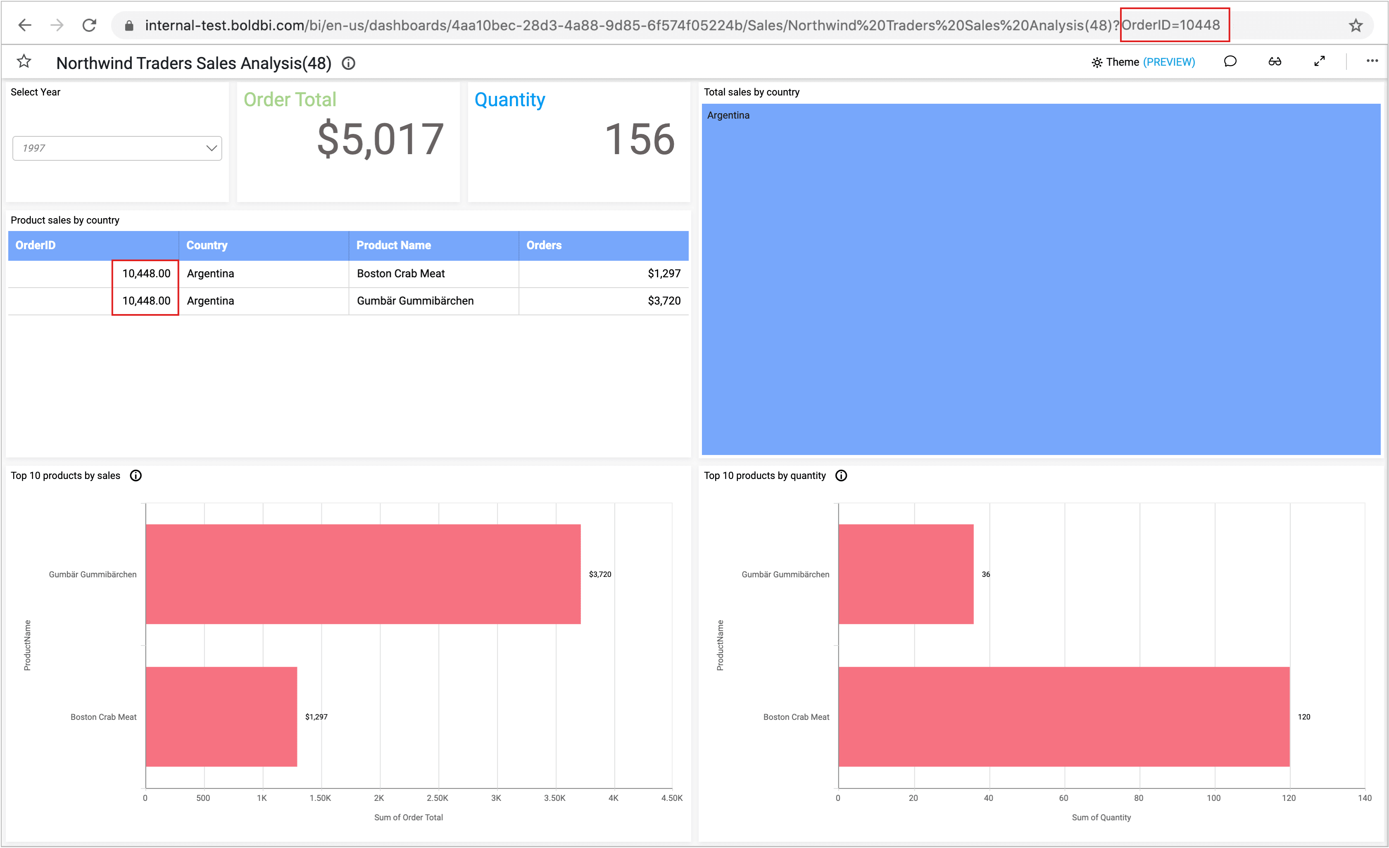1389x848 pixels.
Task: Click the glasses view-mode icon
Action: coord(1275,62)
